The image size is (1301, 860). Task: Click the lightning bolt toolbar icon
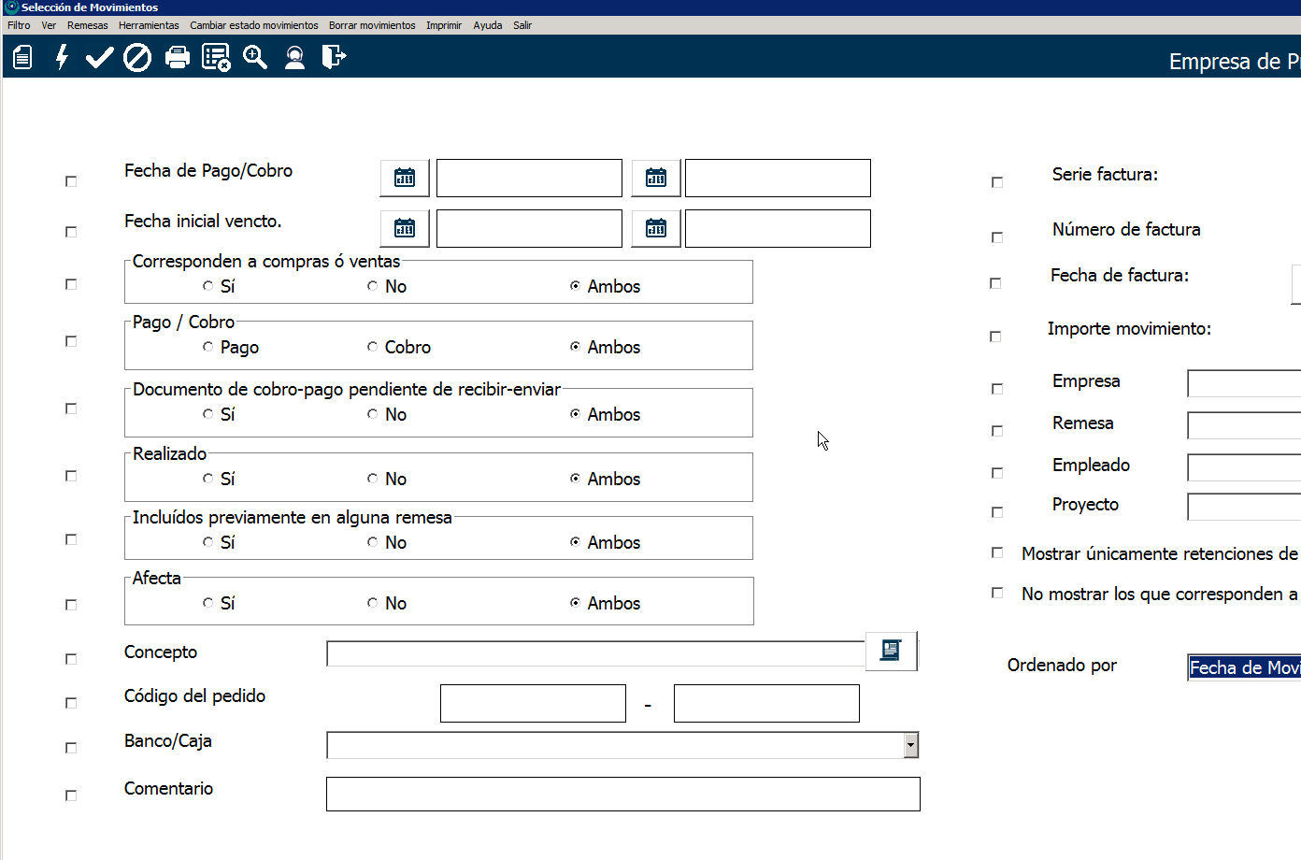click(x=62, y=58)
